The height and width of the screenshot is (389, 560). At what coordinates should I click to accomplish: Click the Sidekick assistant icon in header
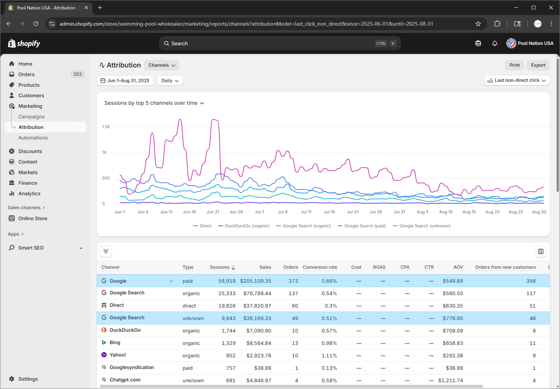478,43
